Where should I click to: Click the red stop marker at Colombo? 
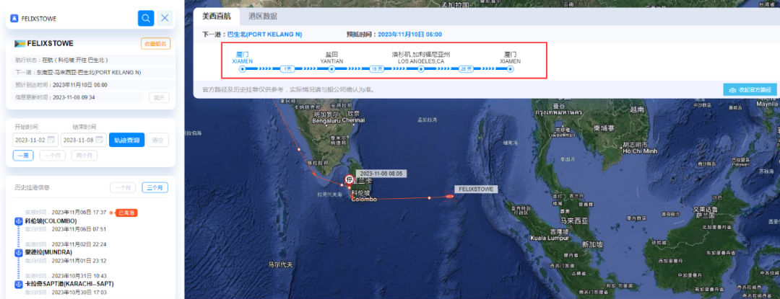pyautogui.click(x=350, y=179)
